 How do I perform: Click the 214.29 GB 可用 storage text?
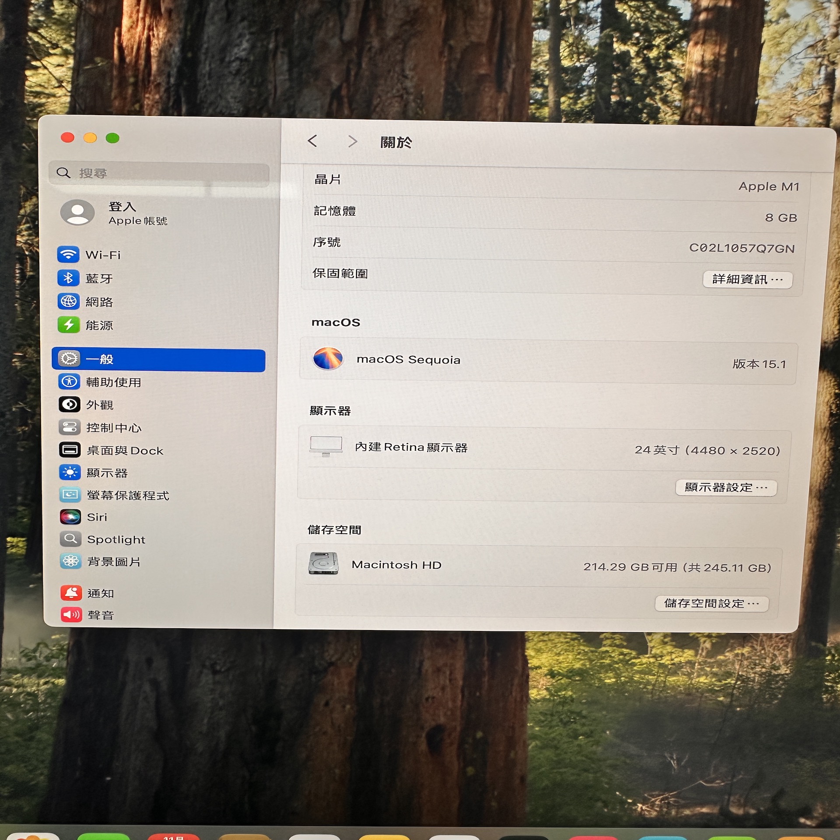677,567
